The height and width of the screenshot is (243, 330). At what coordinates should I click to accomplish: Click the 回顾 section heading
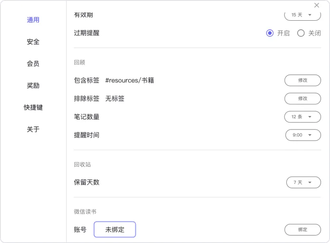click(80, 63)
